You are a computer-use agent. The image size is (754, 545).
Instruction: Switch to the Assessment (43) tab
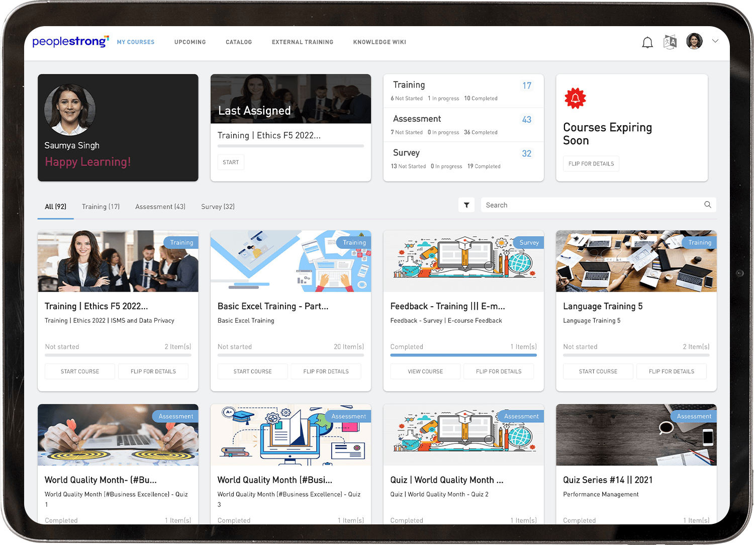(160, 207)
